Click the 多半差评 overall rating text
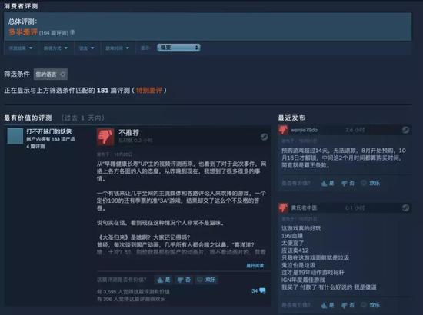 coord(23,32)
